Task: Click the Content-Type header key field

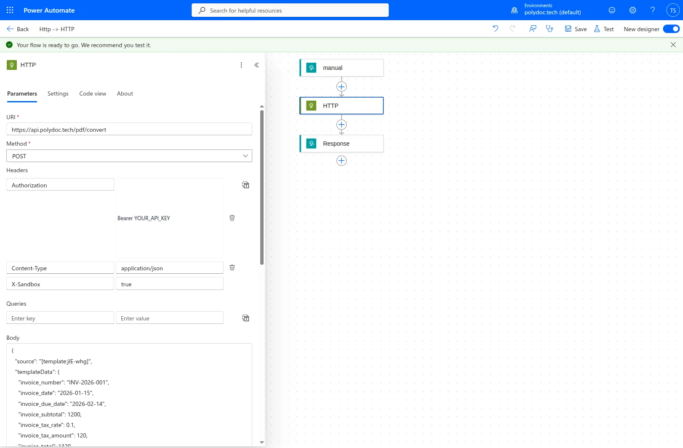Action: click(60, 268)
